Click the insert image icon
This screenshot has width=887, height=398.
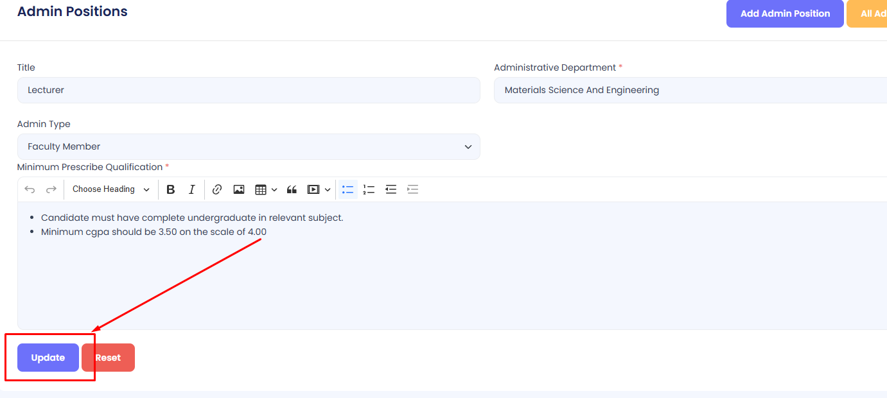[239, 189]
